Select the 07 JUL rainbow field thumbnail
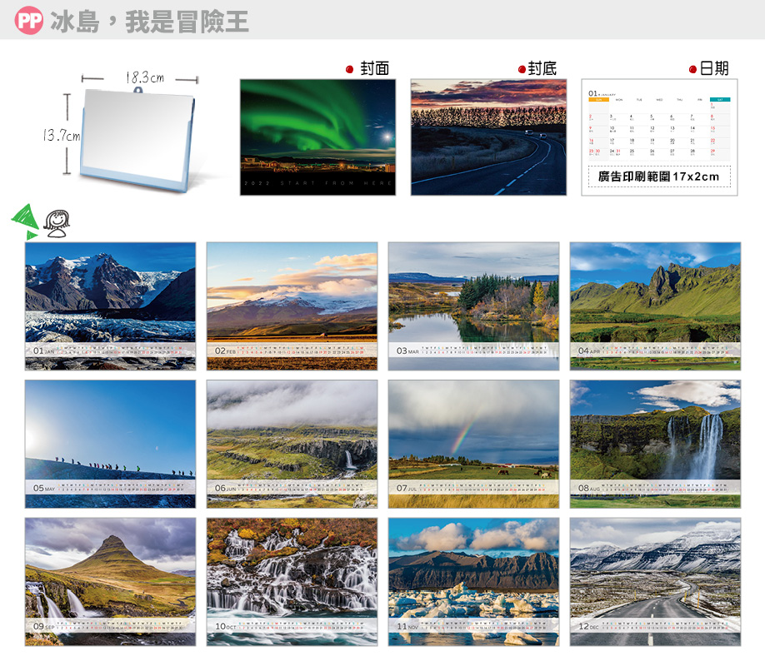This screenshot has width=765, height=666. [x=473, y=444]
